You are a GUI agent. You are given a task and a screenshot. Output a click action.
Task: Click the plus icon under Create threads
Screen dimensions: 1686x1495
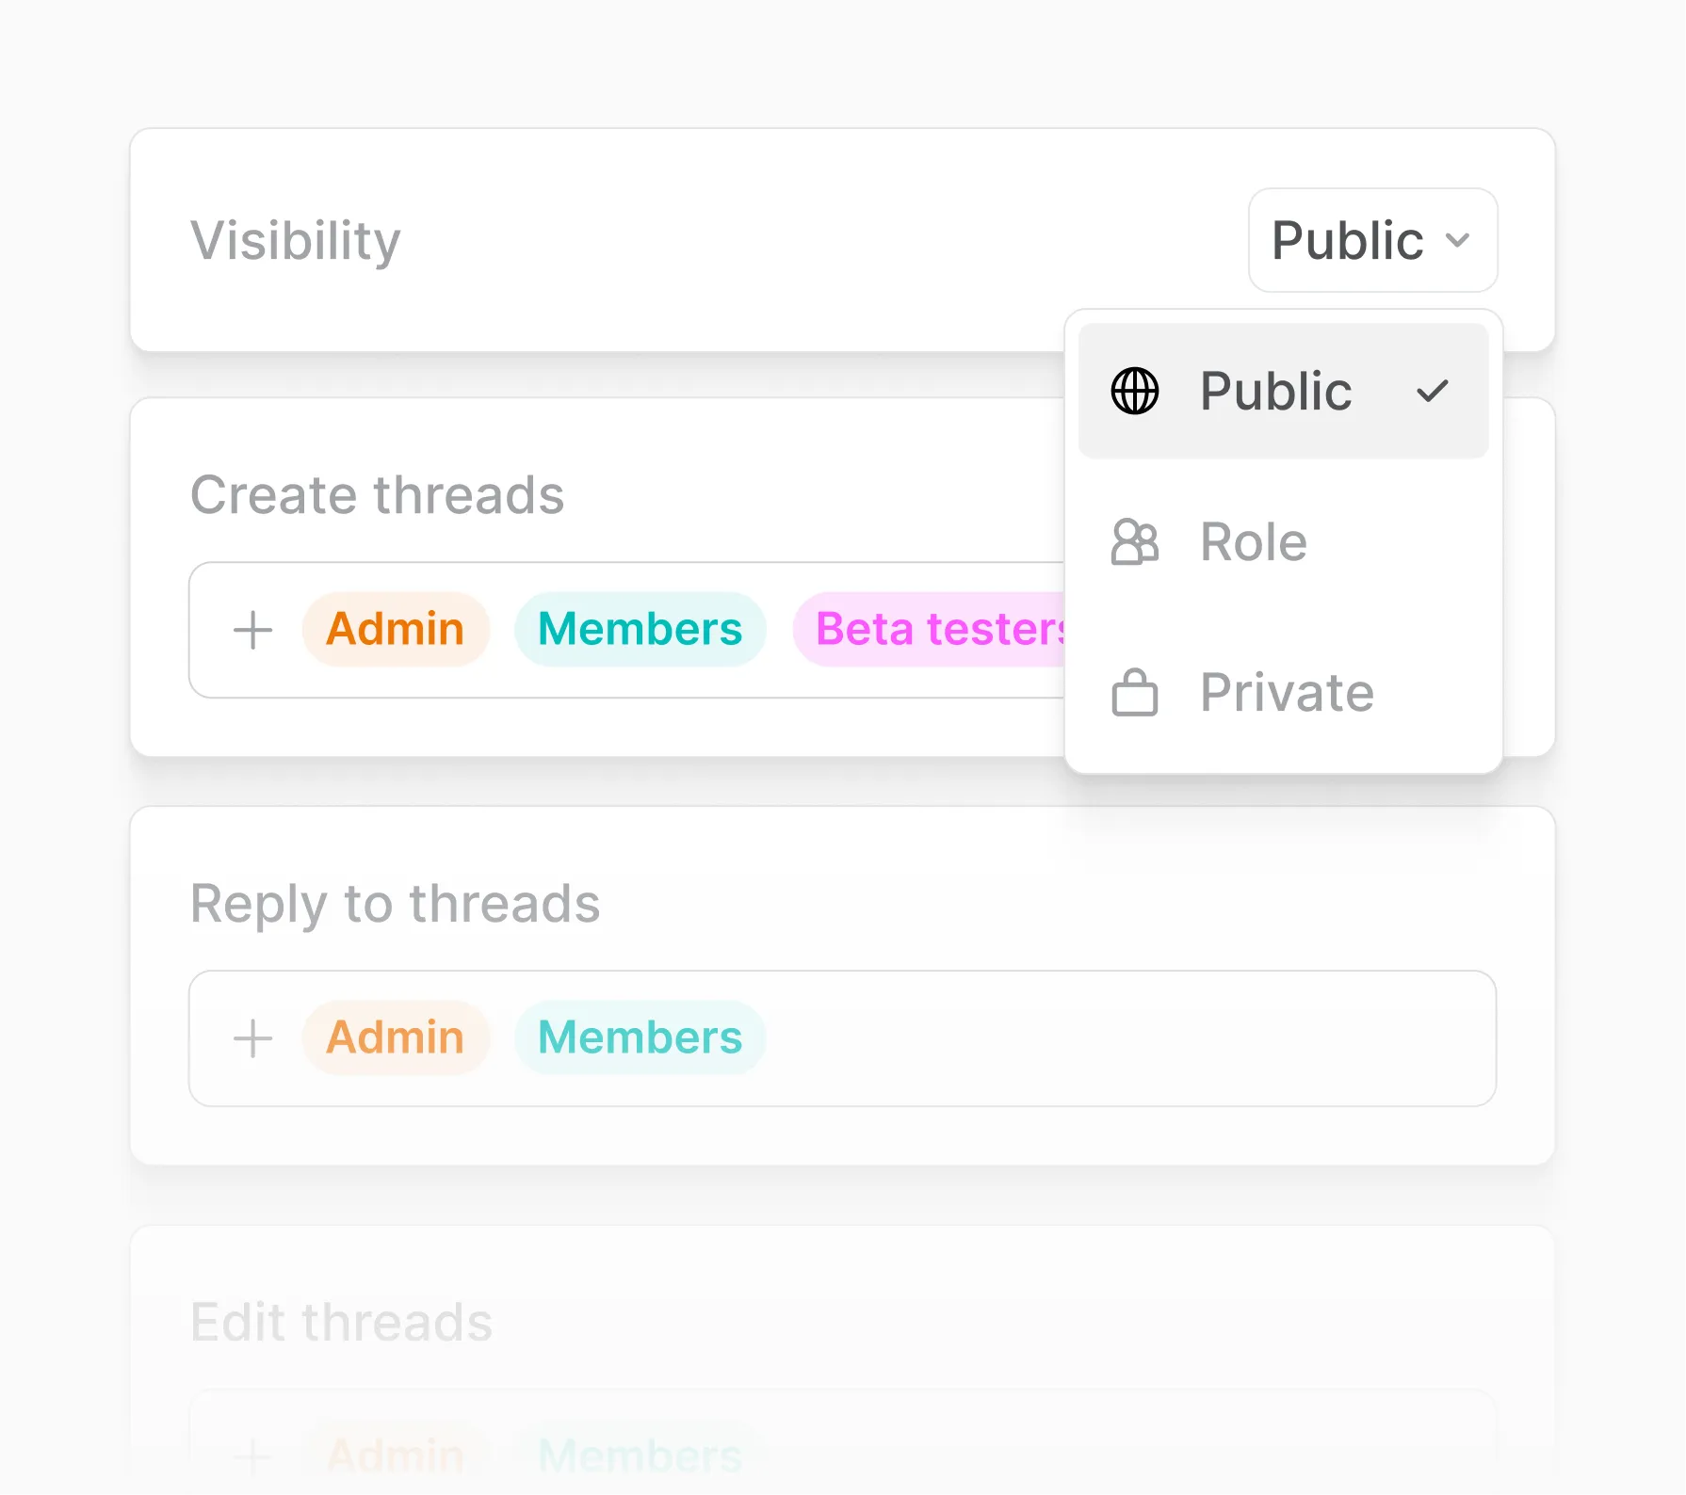pos(251,629)
